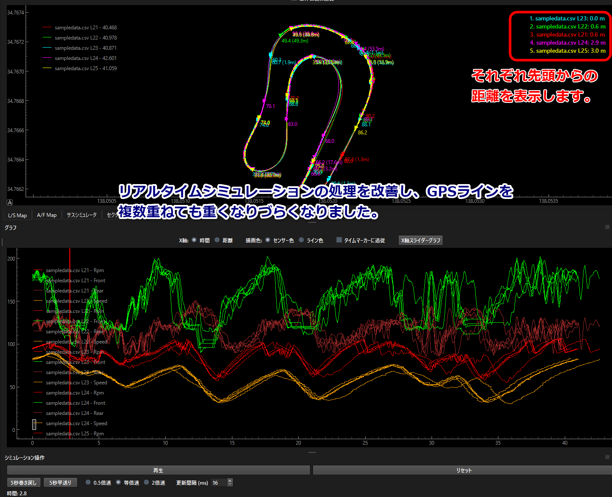Open the サスシミュレータ tab
The width and height of the screenshot is (612, 497).
pyautogui.click(x=81, y=215)
